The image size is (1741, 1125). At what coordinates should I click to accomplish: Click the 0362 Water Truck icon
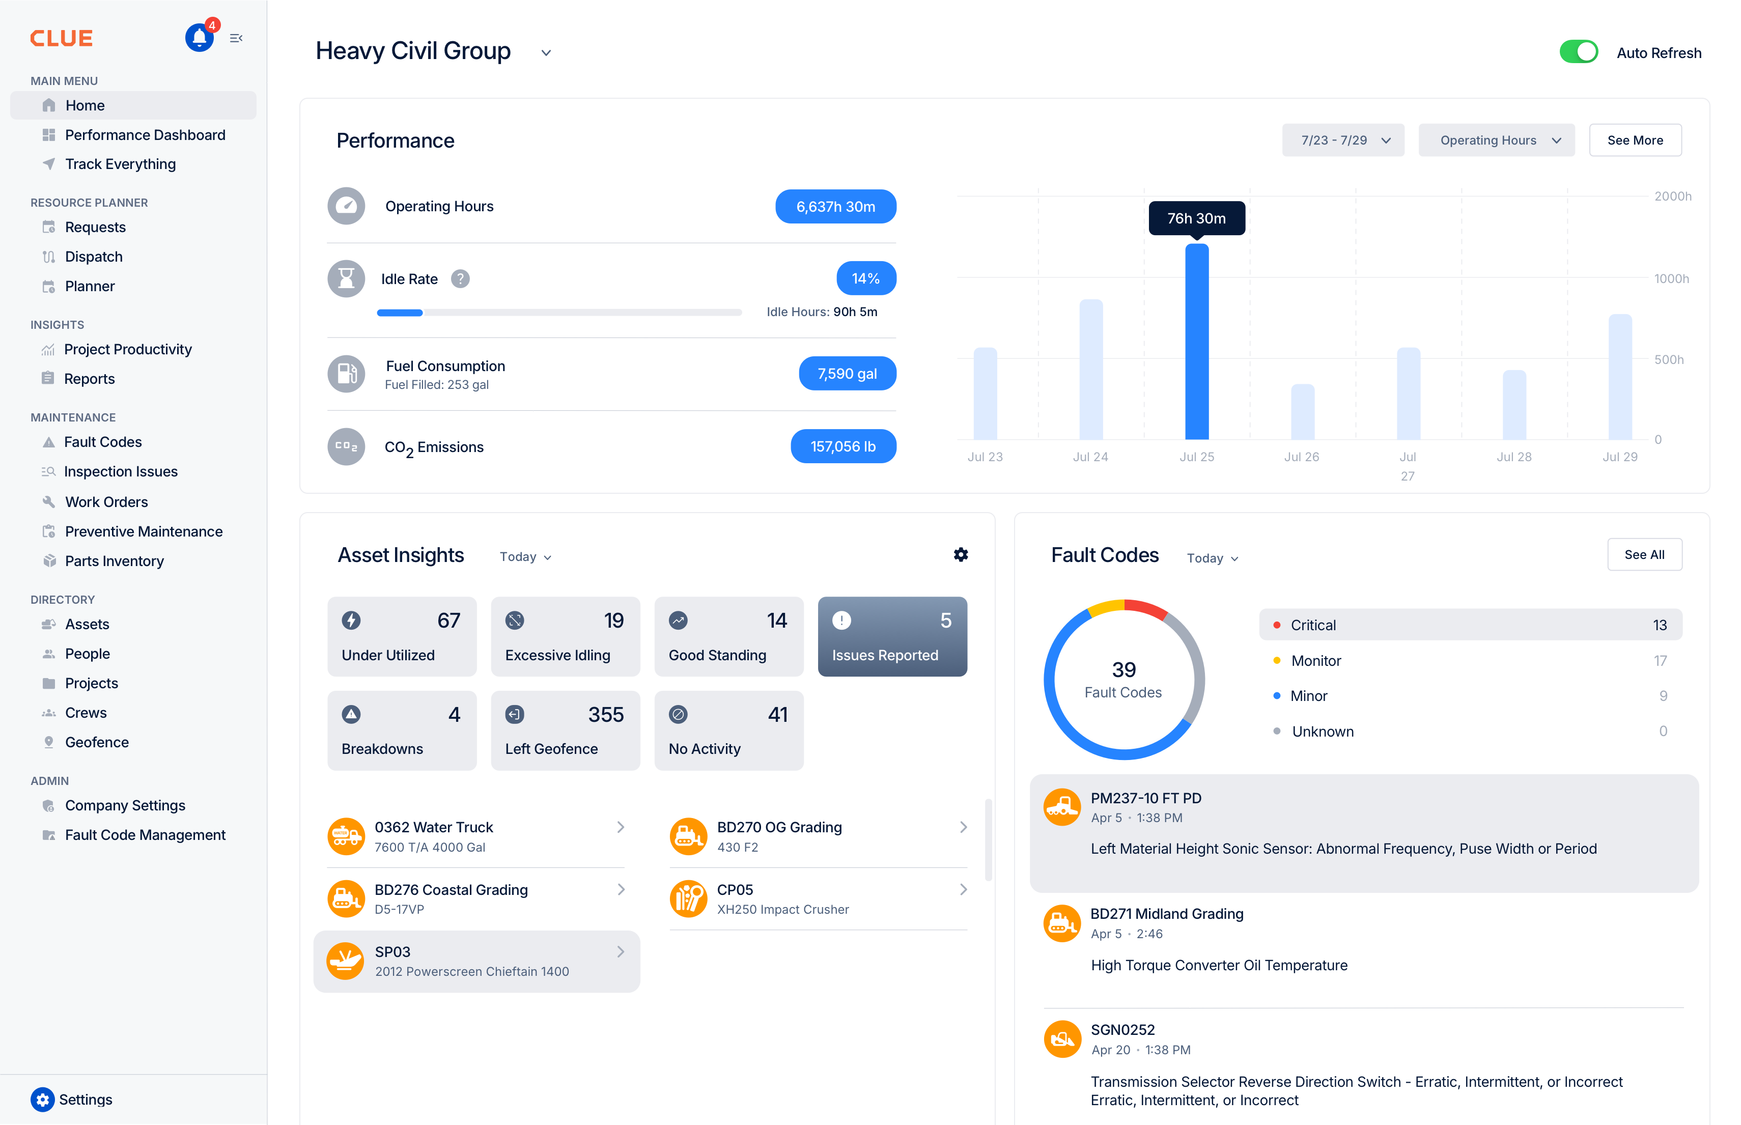[x=346, y=836]
